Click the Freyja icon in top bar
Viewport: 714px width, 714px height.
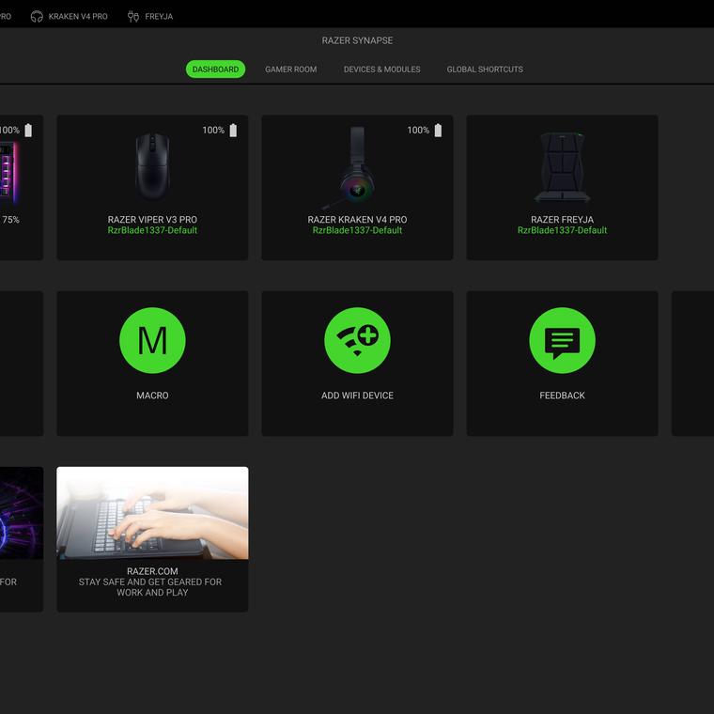pos(132,16)
